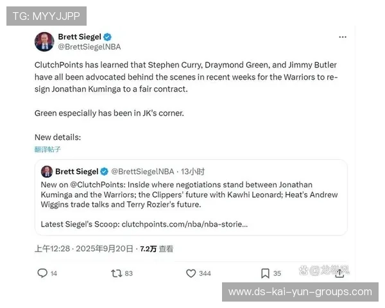Click the verified badge beside Brett Siegel

(x=107, y=37)
